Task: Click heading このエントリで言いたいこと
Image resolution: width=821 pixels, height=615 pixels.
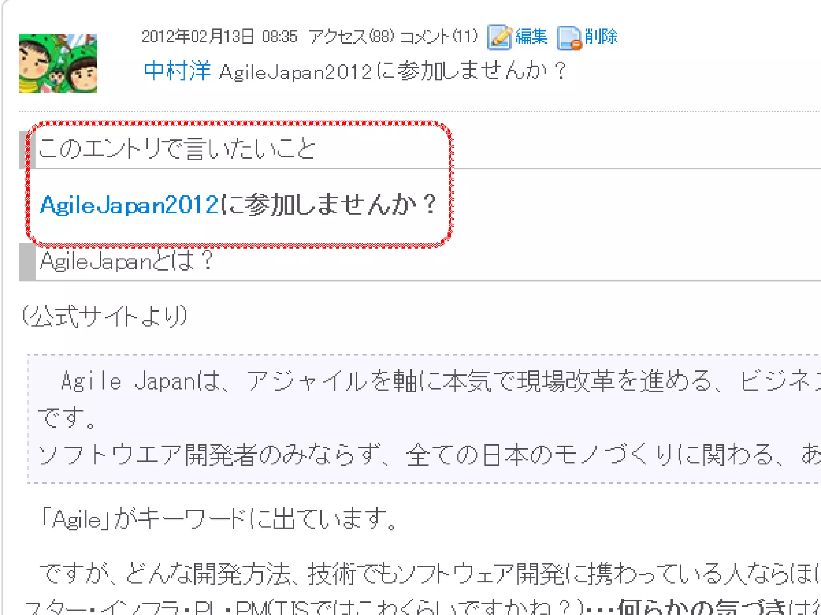Action: 177,149
